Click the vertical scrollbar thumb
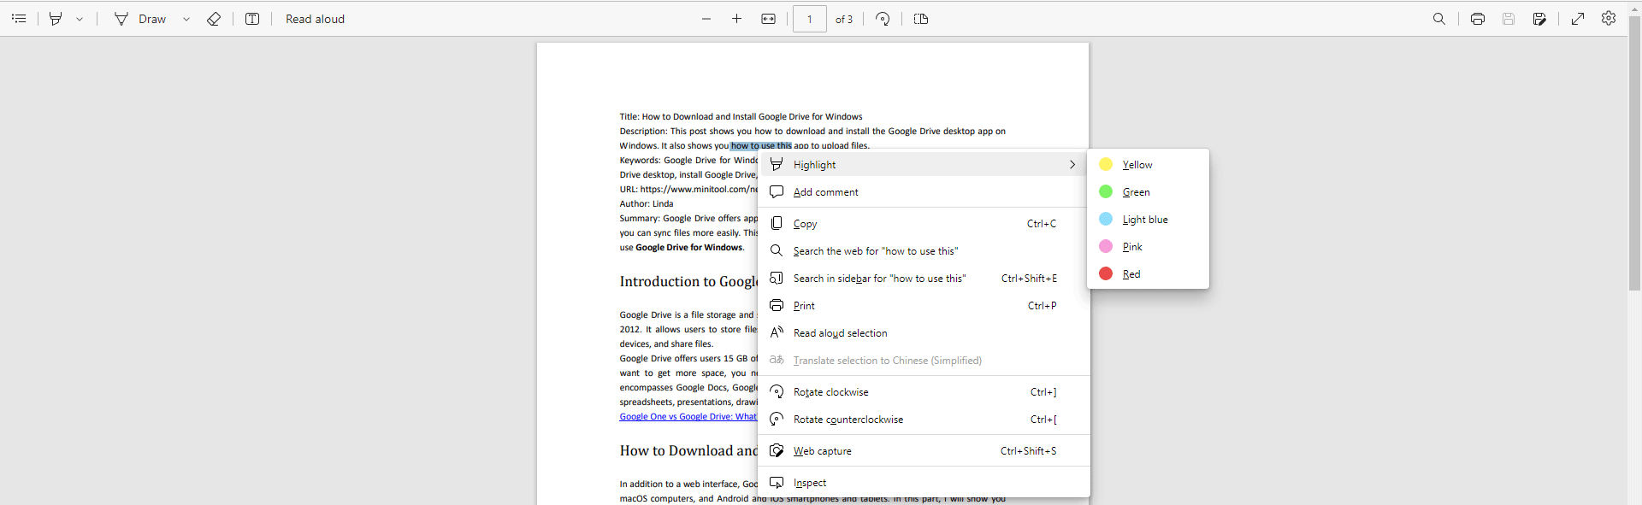 [1634, 154]
